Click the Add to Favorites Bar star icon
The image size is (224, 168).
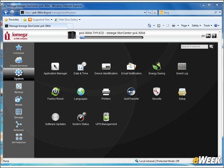25,20
